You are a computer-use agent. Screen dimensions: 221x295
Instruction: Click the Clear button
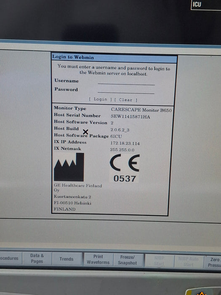coord(126,100)
